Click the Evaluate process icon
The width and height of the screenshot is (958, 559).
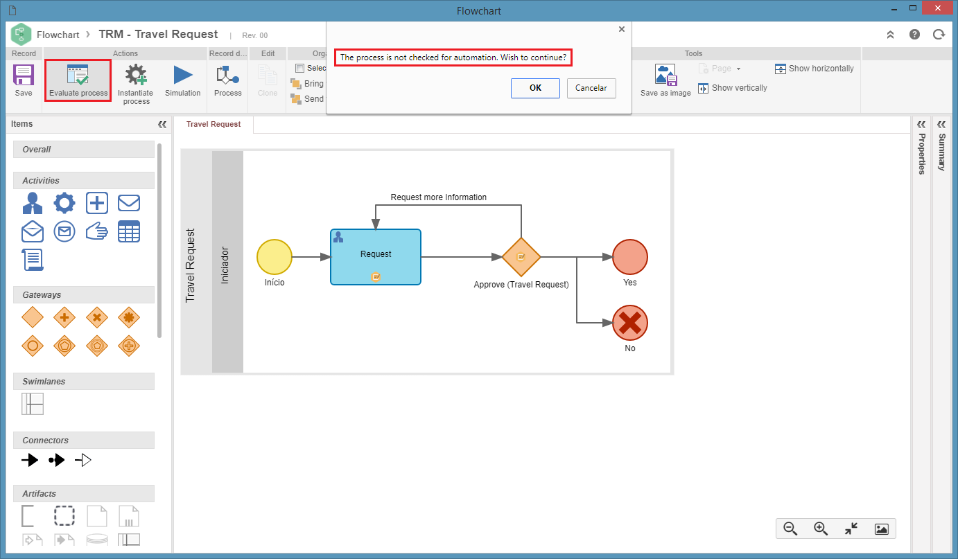tap(78, 75)
